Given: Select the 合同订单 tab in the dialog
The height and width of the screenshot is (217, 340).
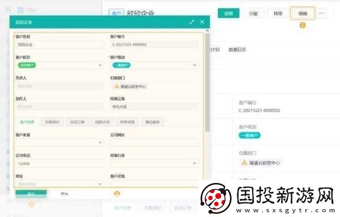Looking at the screenshot, I should click(77, 122).
